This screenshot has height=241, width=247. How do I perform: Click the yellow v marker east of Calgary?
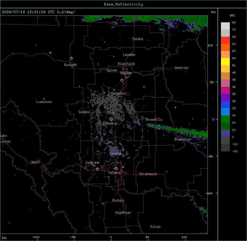[x=123, y=167]
